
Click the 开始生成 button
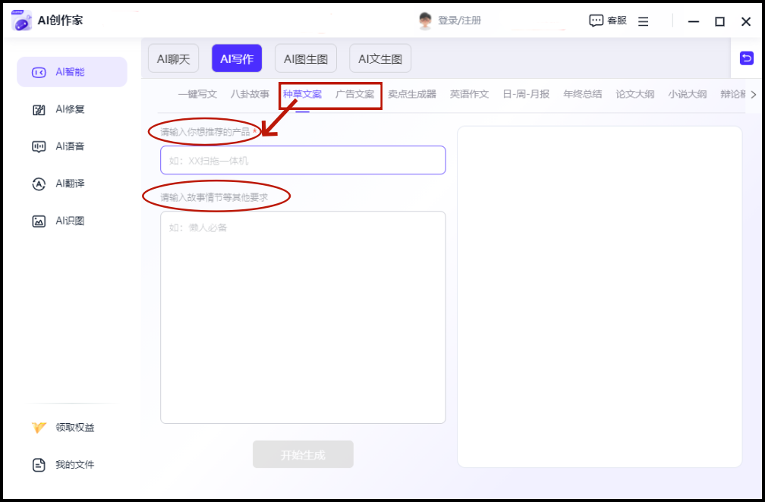point(303,454)
